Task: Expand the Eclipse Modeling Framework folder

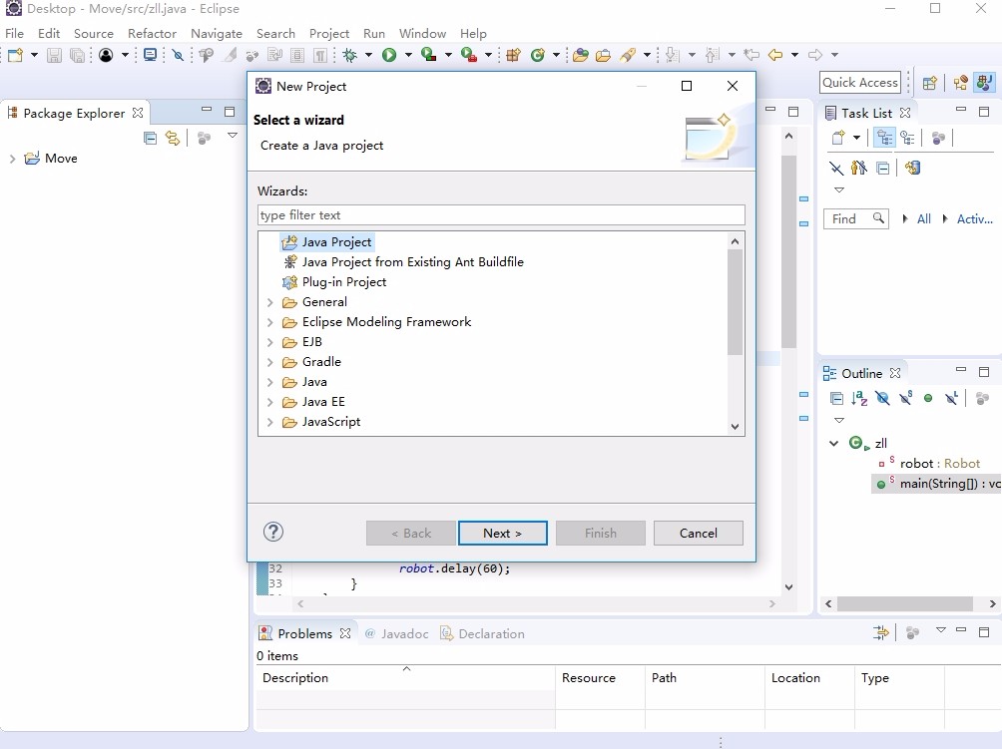Action: point(269,322)
